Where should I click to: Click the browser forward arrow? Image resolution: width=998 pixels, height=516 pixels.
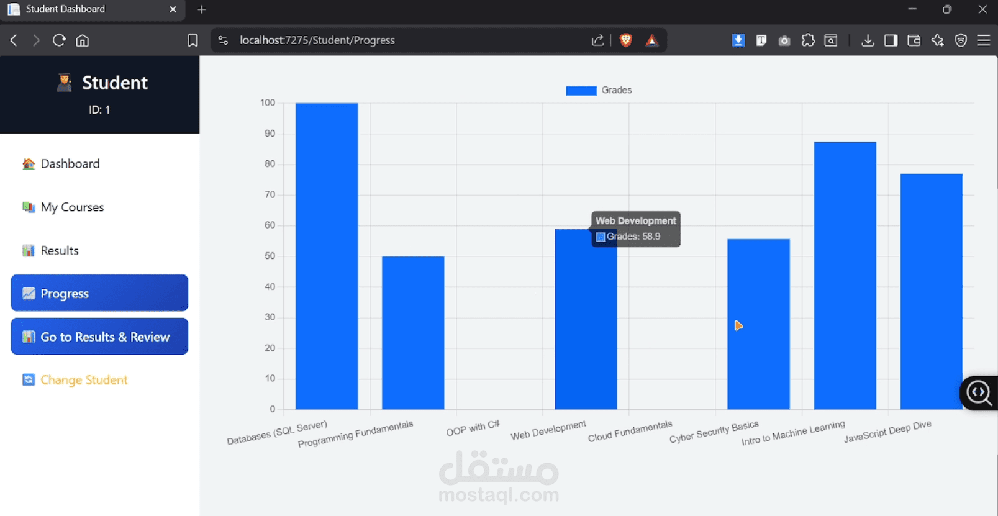pos(36,40)
